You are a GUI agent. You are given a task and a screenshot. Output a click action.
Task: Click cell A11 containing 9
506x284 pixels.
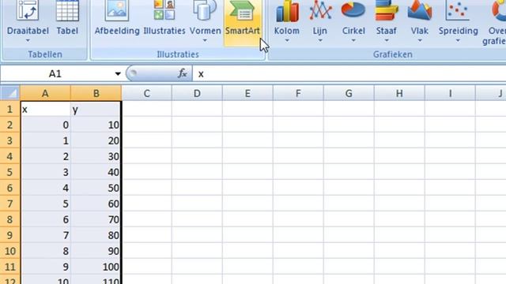pos(46,267)
